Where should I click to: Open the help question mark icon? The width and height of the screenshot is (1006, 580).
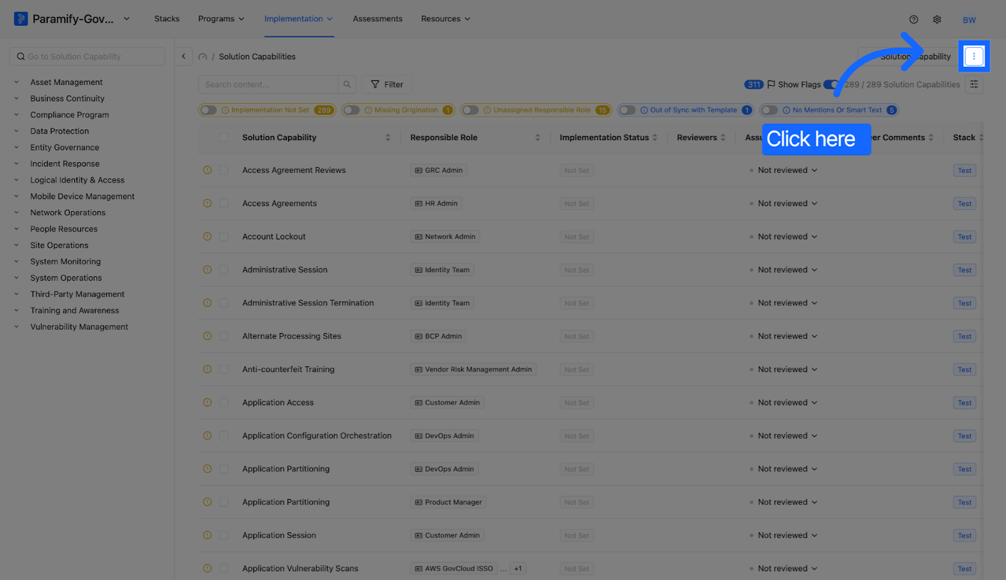[914, 19]
